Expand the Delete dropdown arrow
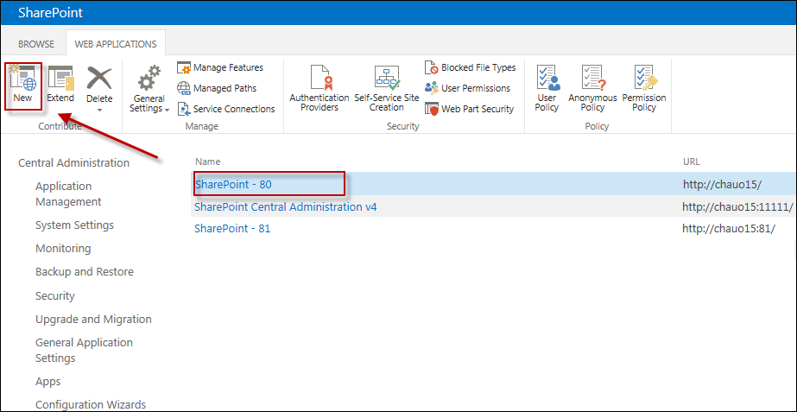Viewport: 797px width, 412px height. click(x=99, y=110)
